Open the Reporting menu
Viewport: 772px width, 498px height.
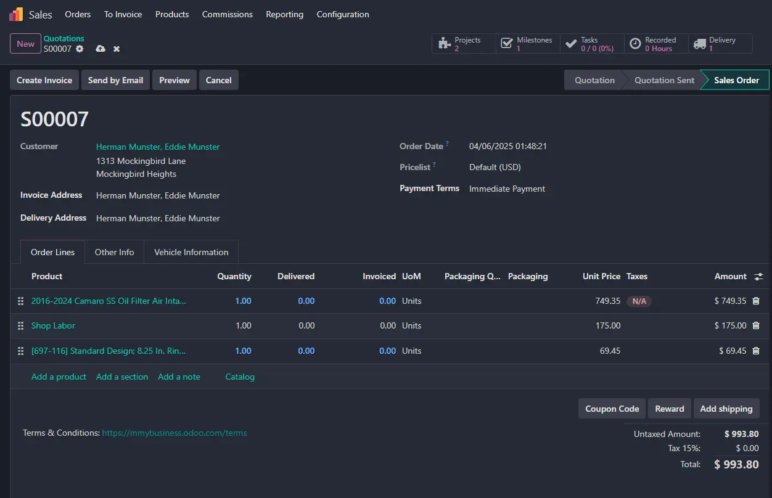284,14
